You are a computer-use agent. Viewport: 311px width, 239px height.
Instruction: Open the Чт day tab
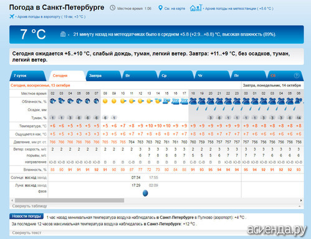tap(212, 76)
